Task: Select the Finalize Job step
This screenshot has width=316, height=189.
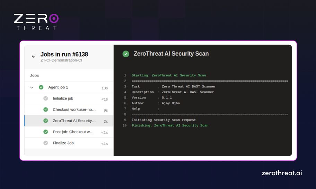Action: click(x=69, y=143)
